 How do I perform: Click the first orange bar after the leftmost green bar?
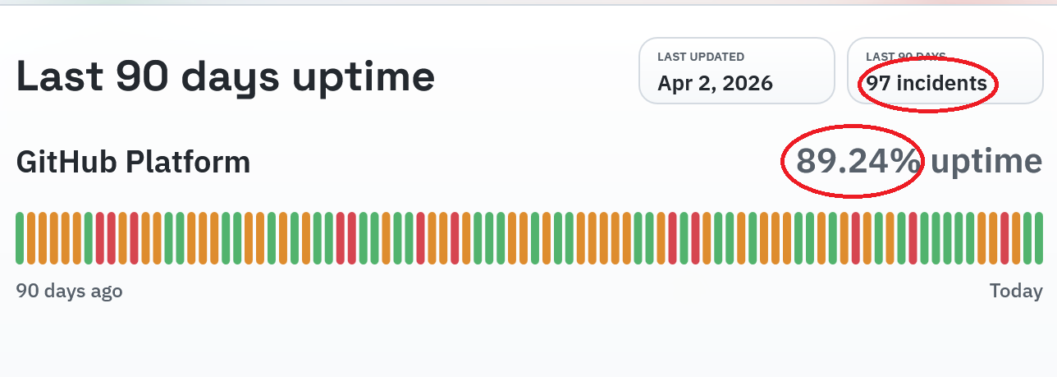point(31,238)
